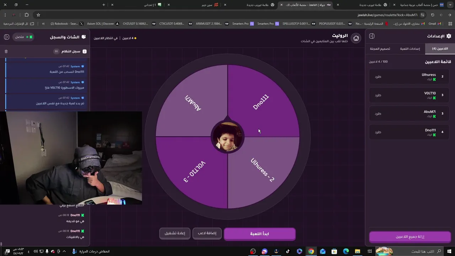This screenshot has height=256, width=455.
Task: Show hidden tray icons with the chevron
Action: [64, 251]
